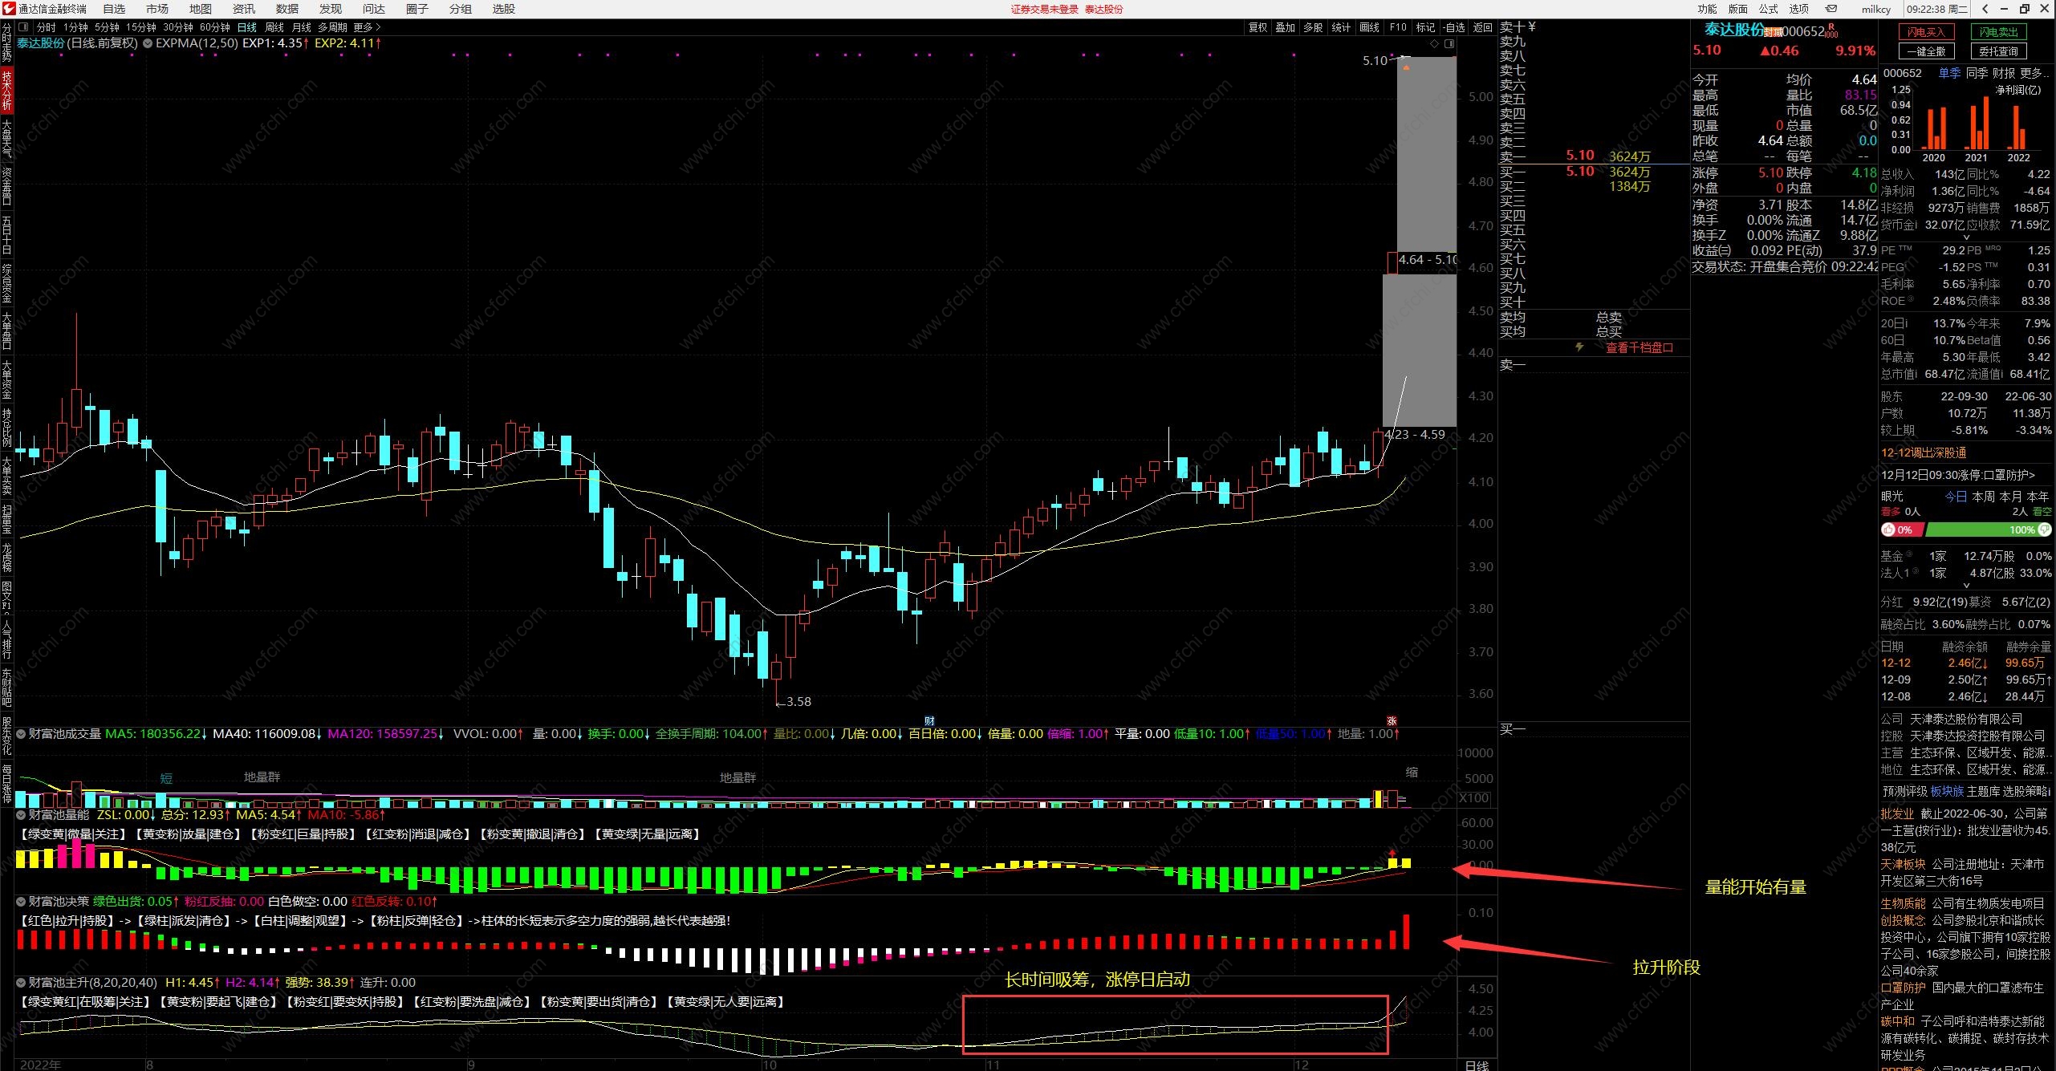Open the mail envelope icon
The height and width of the screenshot is (1071, 2056).
click(x=1832, y=9)
